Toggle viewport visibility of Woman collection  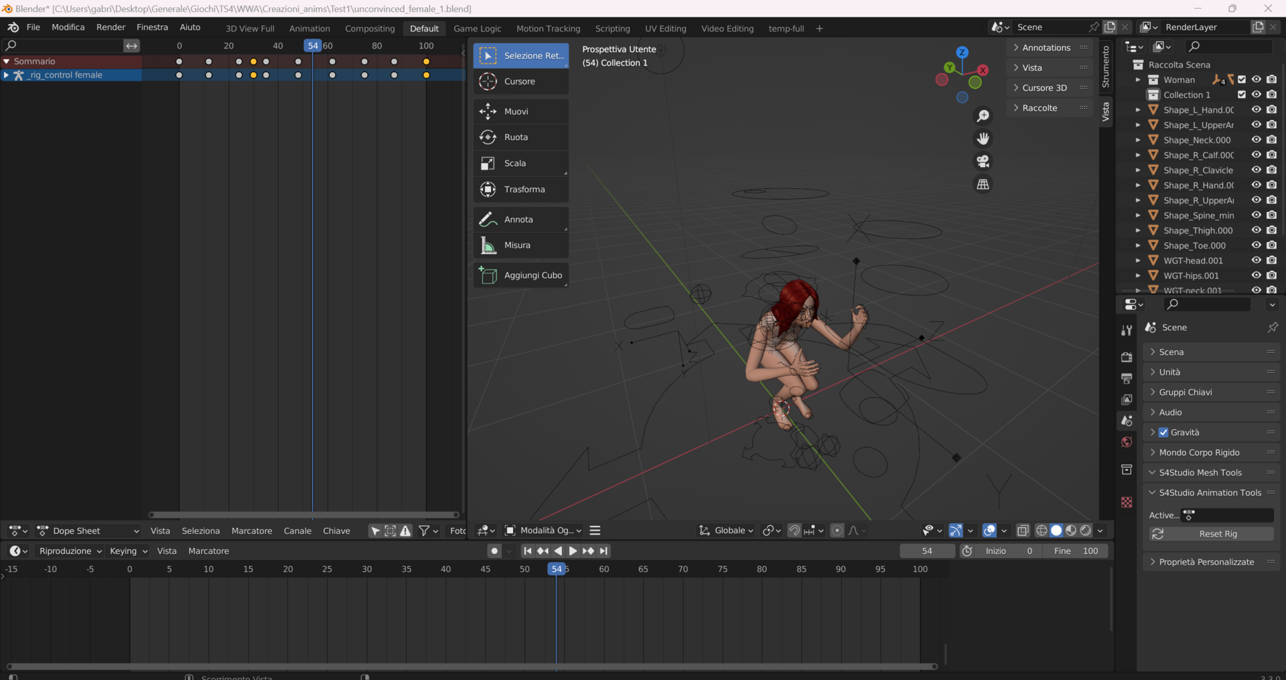click(x=1257, y=80)
